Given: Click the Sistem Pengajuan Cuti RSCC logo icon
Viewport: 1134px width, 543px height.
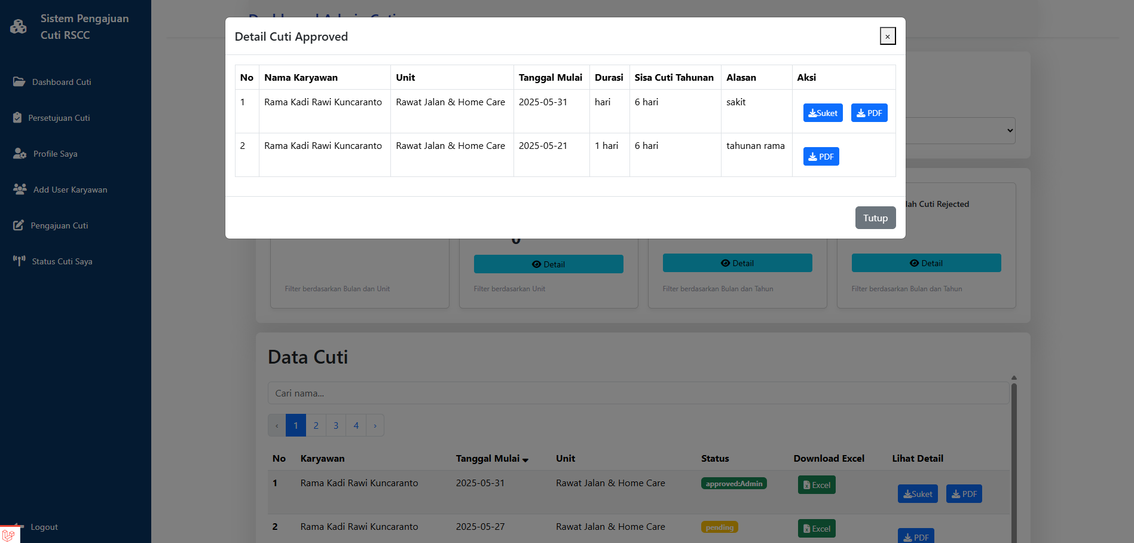Looking at the screenshot, I should [19, 27].
